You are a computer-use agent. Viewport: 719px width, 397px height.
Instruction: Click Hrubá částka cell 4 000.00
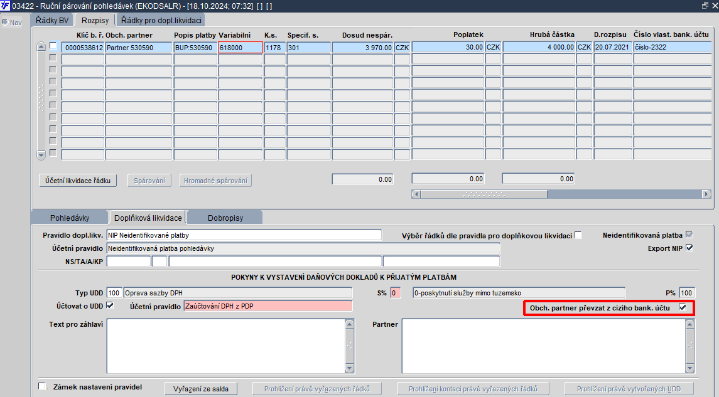point(538,47)
